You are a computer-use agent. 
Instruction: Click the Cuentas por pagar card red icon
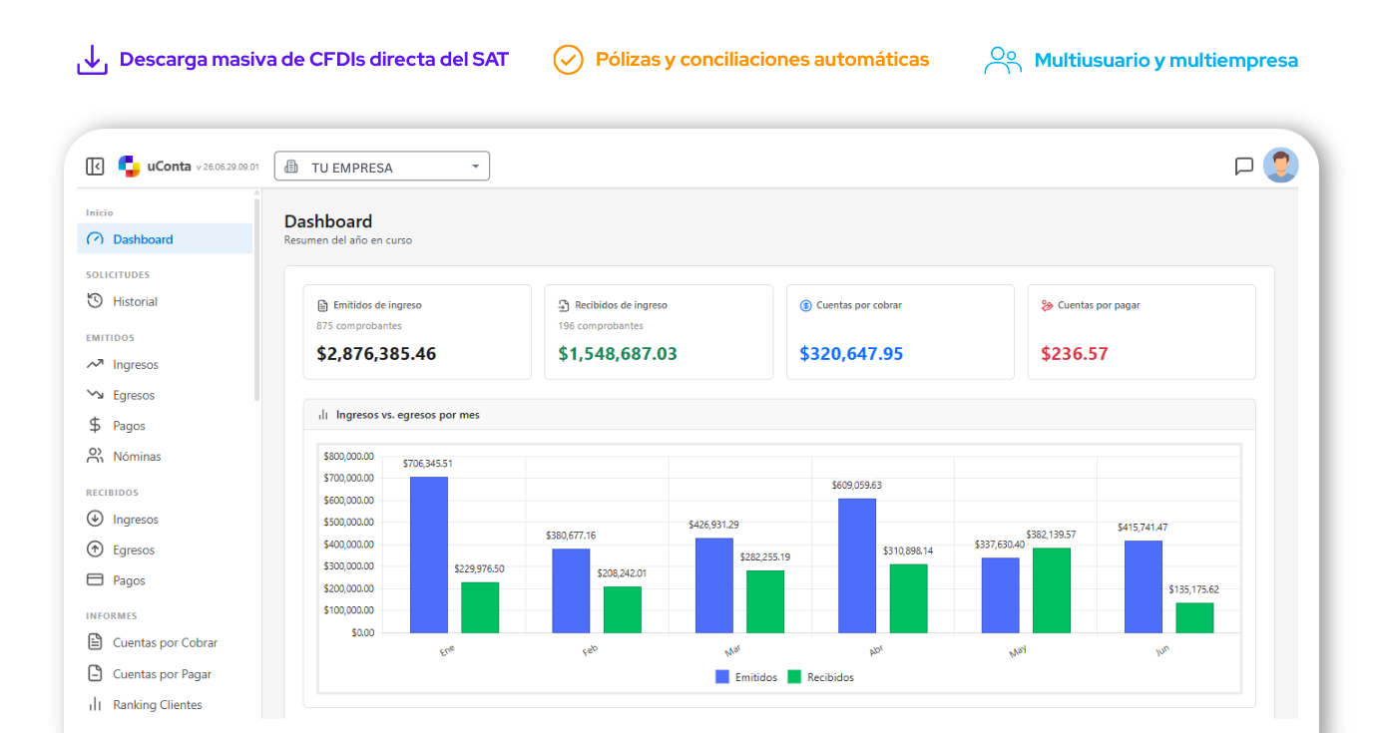click(x=1047, y=305)
